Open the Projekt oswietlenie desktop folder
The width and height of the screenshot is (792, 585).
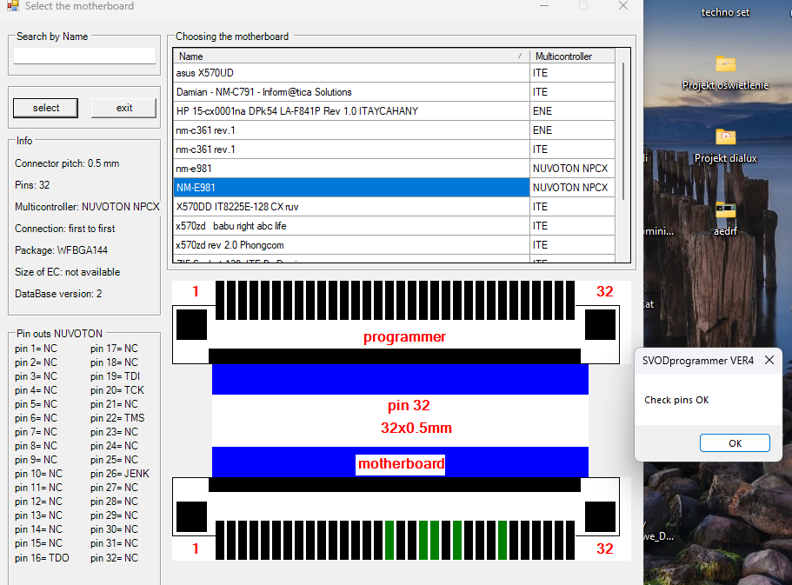pos(725,64)
